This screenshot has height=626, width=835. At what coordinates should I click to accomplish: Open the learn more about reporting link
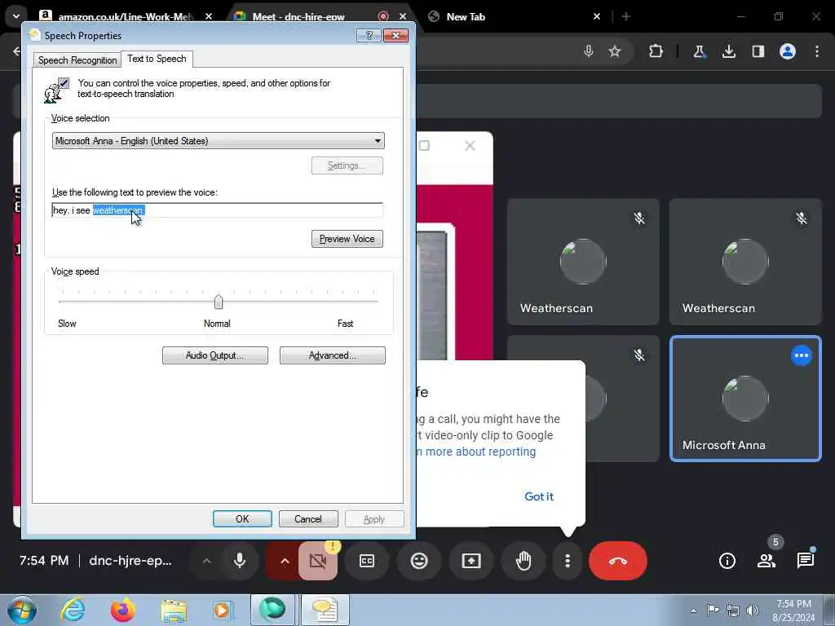(476, 452)
